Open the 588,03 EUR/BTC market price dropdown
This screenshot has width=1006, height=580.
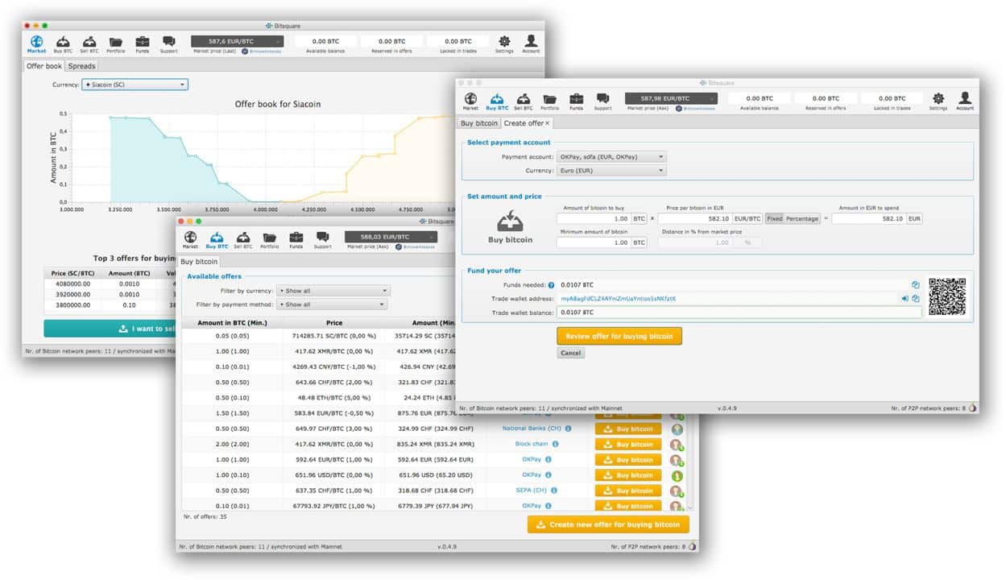[x=391, y=237]
